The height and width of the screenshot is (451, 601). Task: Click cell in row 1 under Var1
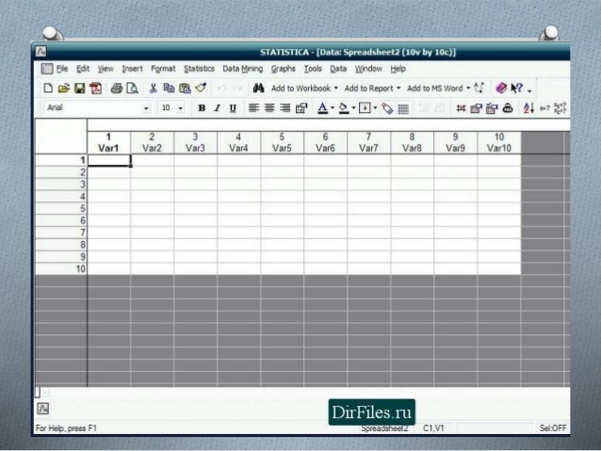coord(109,160)
